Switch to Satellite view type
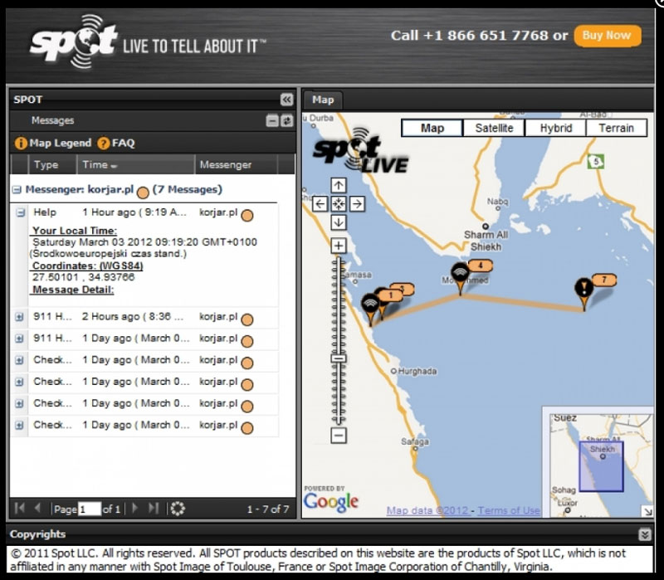Screen dimensions: 664x580 pyautogui.click(x=494, y=128)
